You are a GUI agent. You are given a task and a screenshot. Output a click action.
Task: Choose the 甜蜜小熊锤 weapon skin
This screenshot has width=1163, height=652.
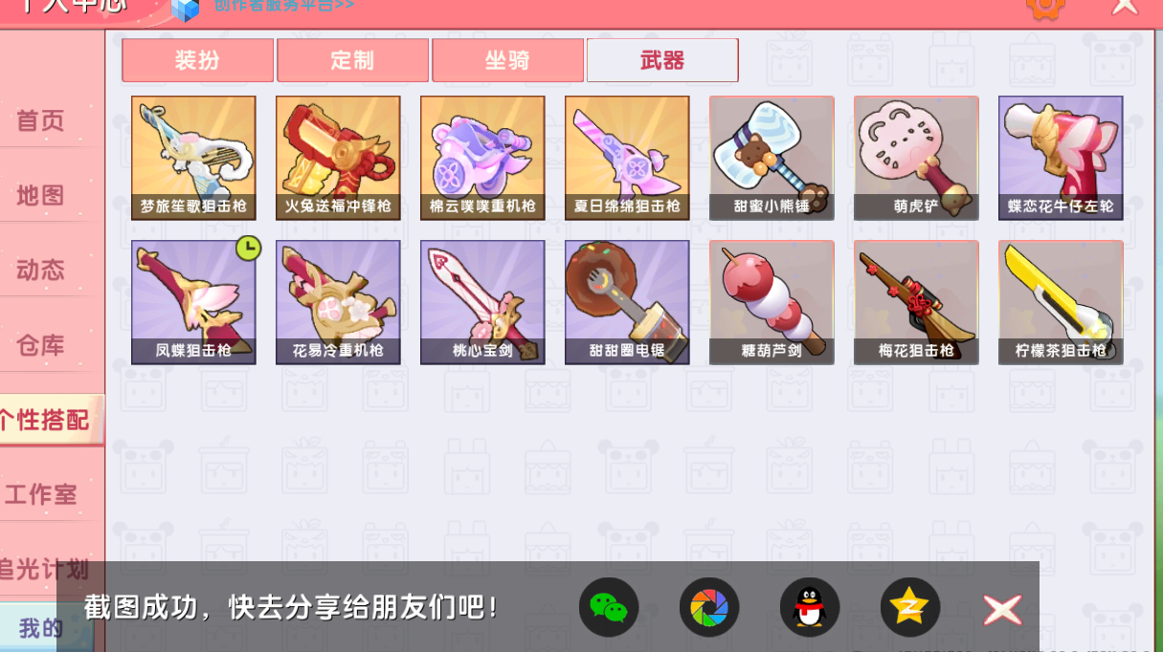pyautogui.click(x=772, y=158)
